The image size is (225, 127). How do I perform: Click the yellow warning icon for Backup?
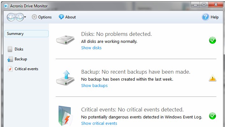213,78
